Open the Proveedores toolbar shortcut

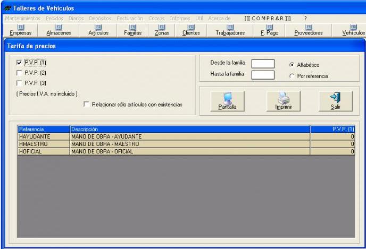[x=309, y=30]
